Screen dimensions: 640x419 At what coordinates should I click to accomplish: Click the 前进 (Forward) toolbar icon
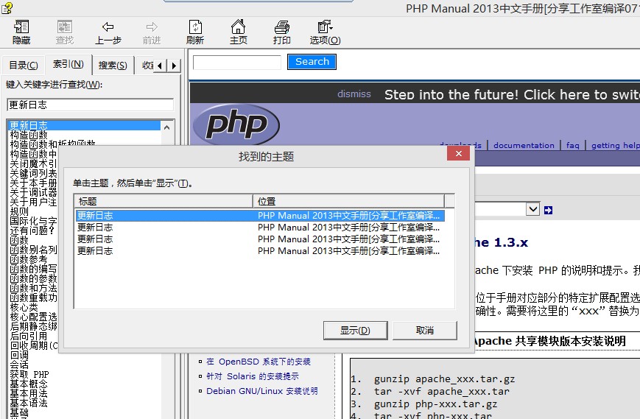click(x=152, y=32)
